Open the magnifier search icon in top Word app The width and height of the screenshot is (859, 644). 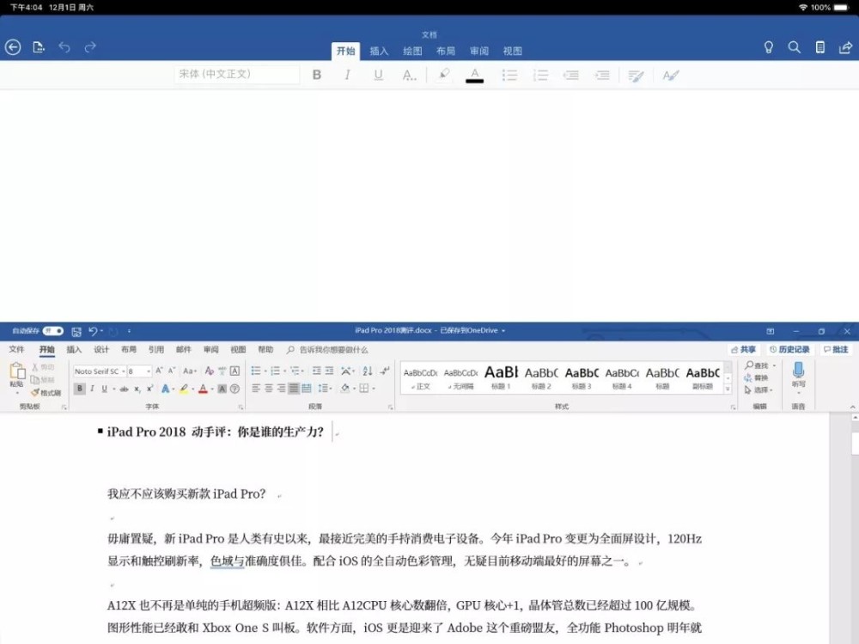795,47
